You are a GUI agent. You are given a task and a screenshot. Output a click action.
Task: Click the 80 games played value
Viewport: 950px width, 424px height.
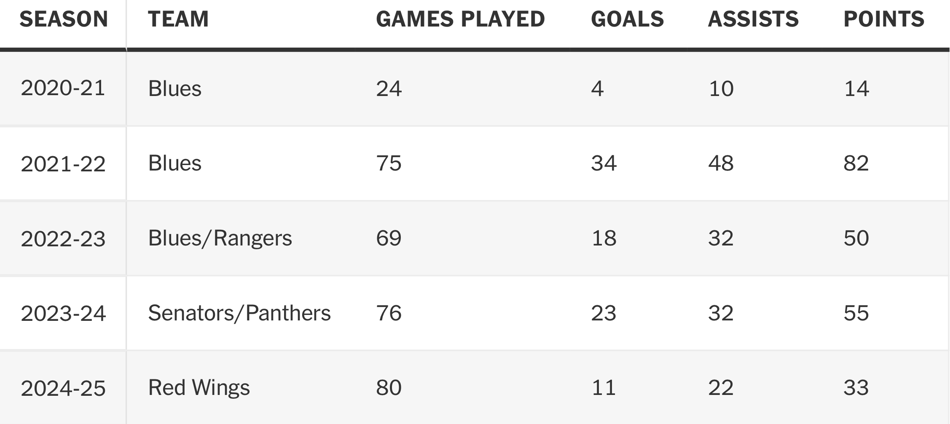[389, 388]
